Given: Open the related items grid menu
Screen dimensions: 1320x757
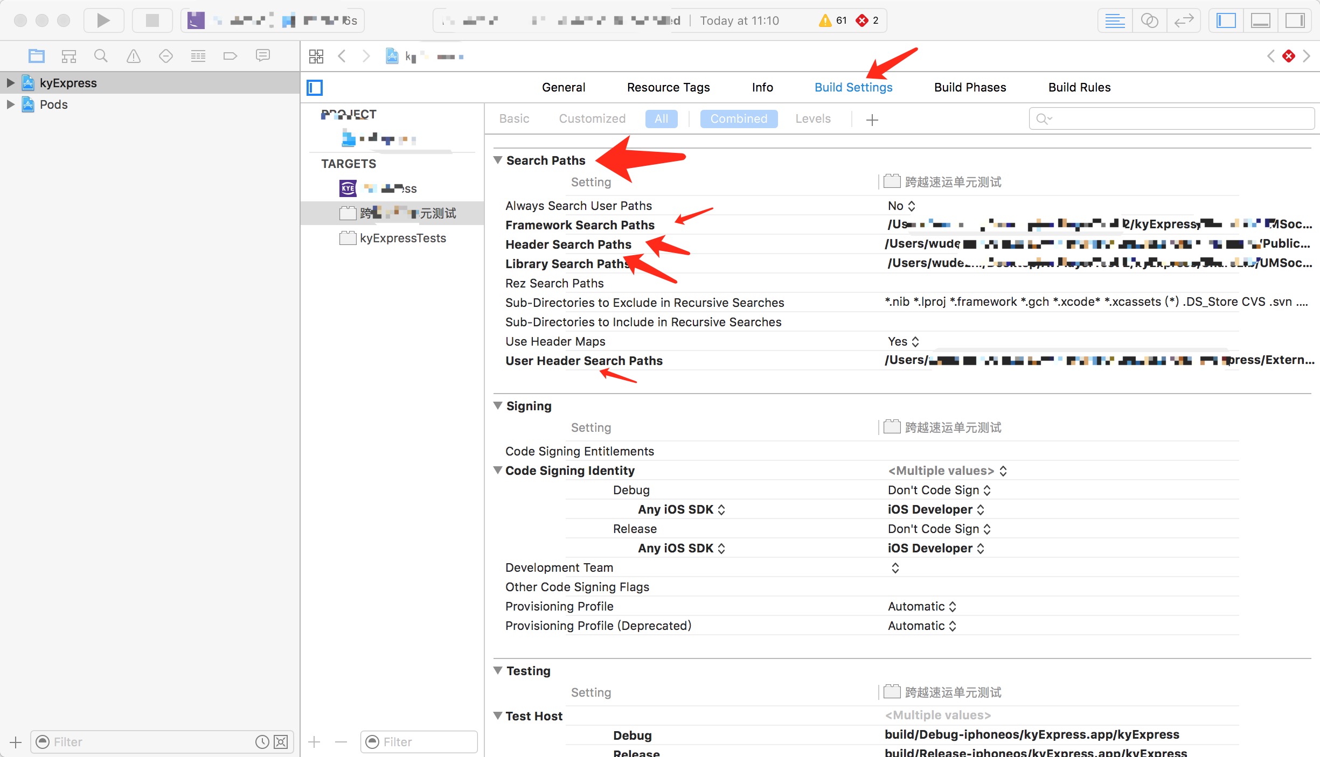Looking at the screenshot, I should pos(316,56).
